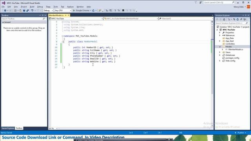Click the Bookmark toolbar icon

pos(123,11)
